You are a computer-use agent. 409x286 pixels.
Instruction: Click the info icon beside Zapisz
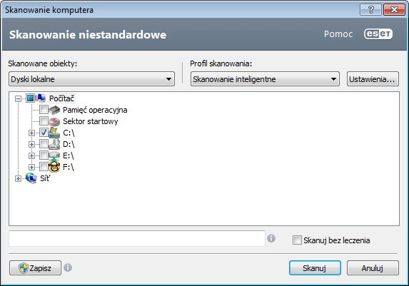pyautogui.click(x=68, y=267)
